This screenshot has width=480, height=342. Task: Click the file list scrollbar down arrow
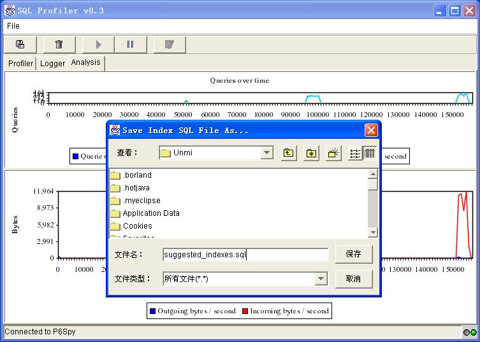[x=373, y=232]
